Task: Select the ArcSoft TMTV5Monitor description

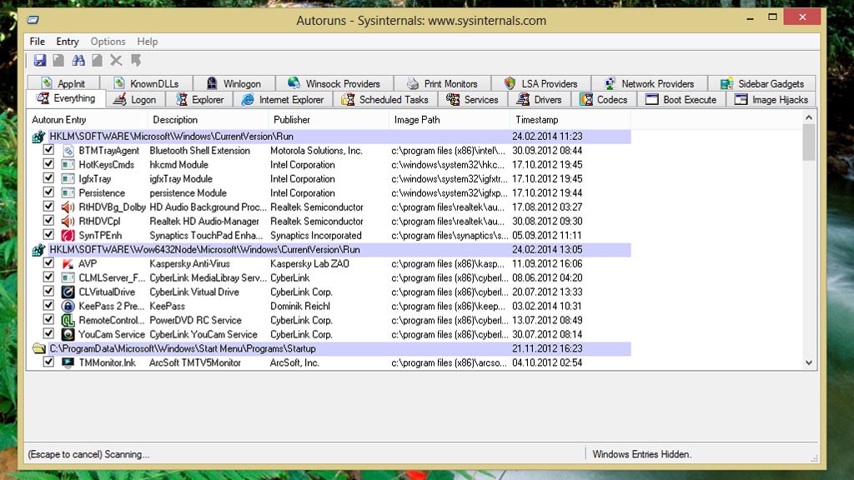Action: 195,363
